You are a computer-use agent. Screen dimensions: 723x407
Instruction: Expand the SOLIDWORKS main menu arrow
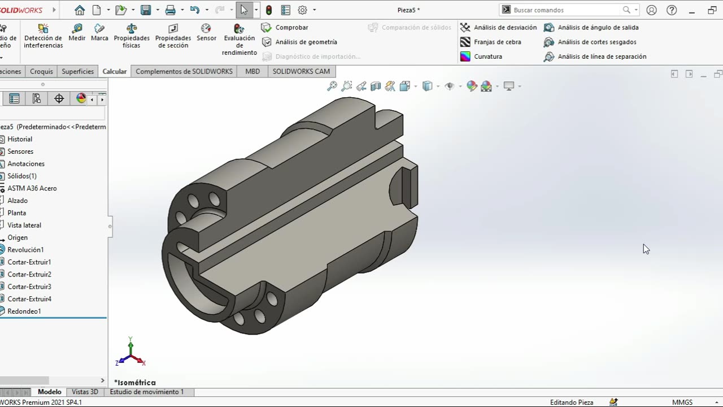(x=54, y=10)
